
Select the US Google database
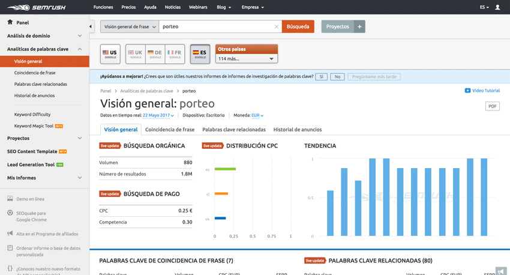click(110, 54)
